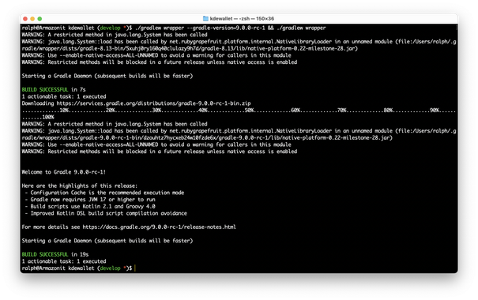Screen dimensions: 478x300
Task: Click the window title 'kdewallet — -zsh — 150×36'
Action: tap(242, 19)
